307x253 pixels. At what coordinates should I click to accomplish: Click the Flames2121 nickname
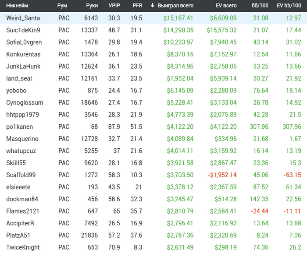click(22, 211)
